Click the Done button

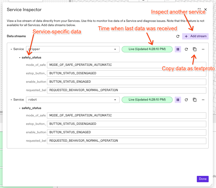(203, 179)
